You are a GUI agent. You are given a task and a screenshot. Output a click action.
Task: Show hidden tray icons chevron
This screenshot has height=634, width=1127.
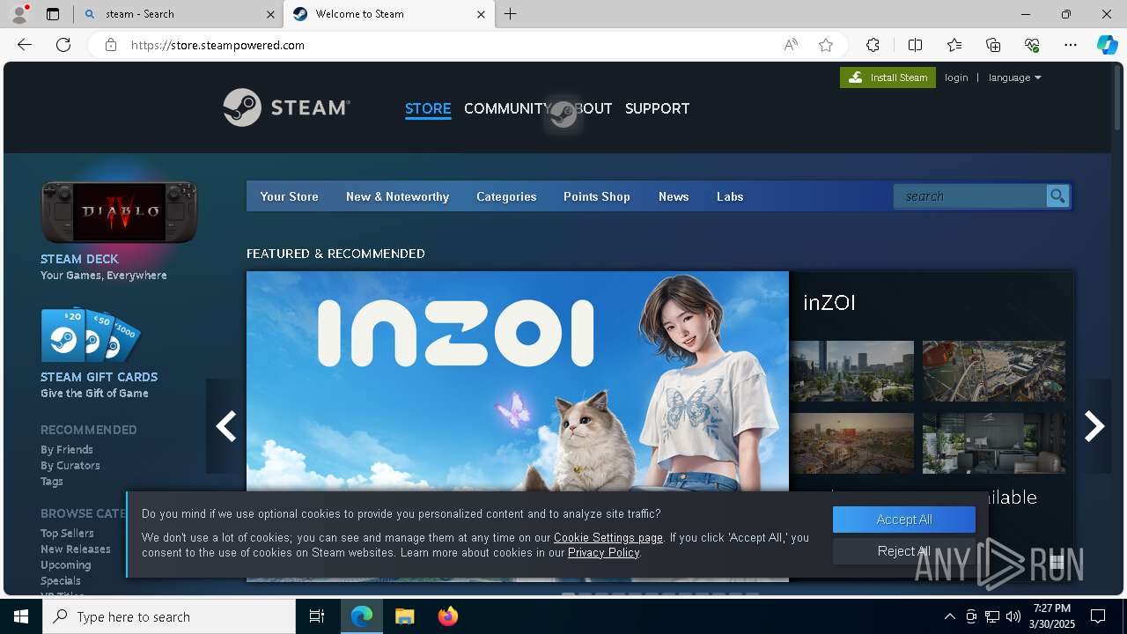tap(949, 616)
